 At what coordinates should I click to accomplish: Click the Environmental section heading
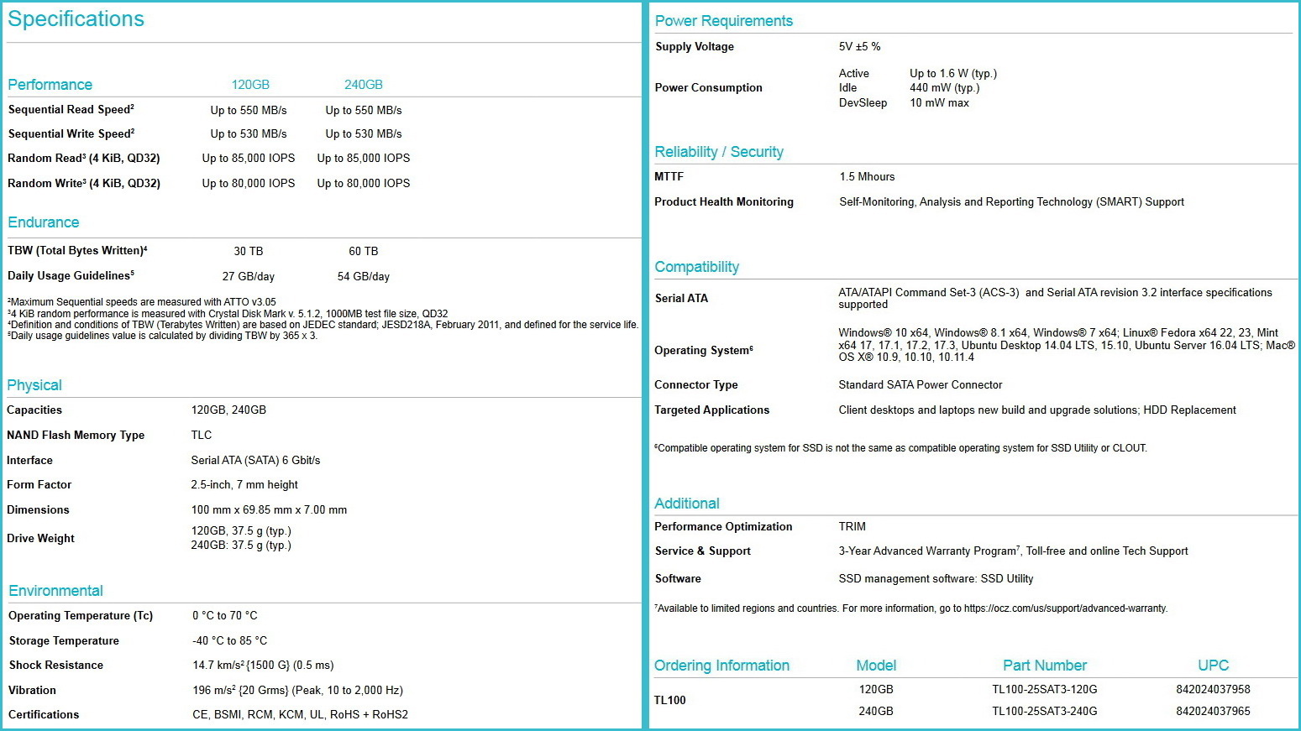coord(55,591)
